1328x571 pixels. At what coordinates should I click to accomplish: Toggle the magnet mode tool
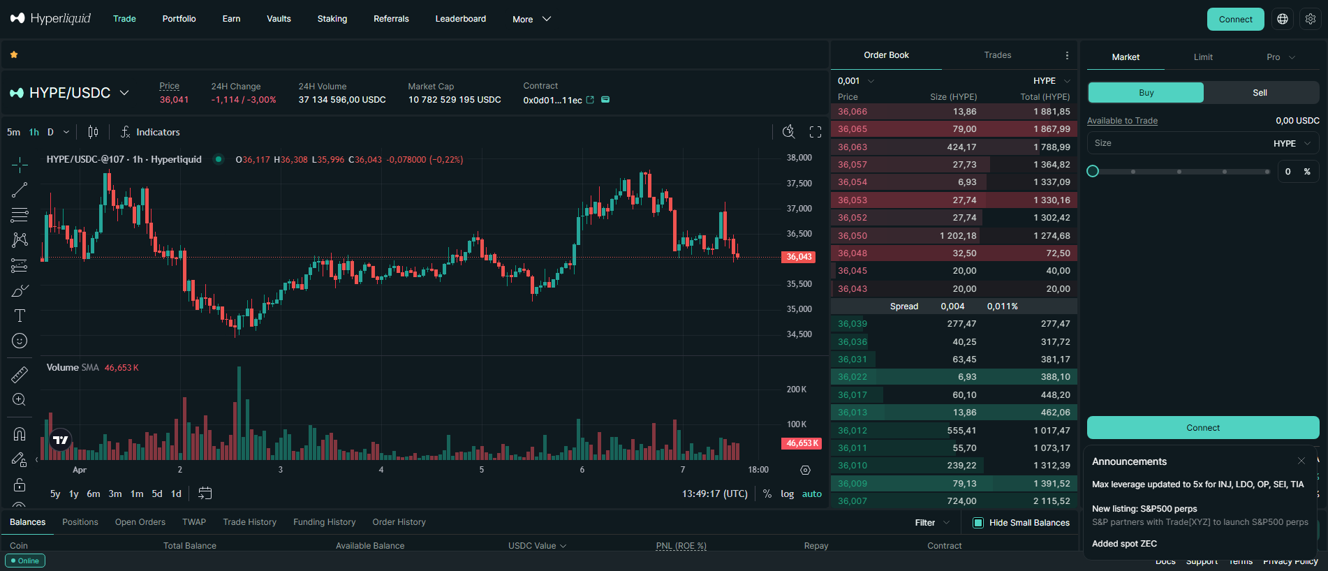click(x=20, y=434)
